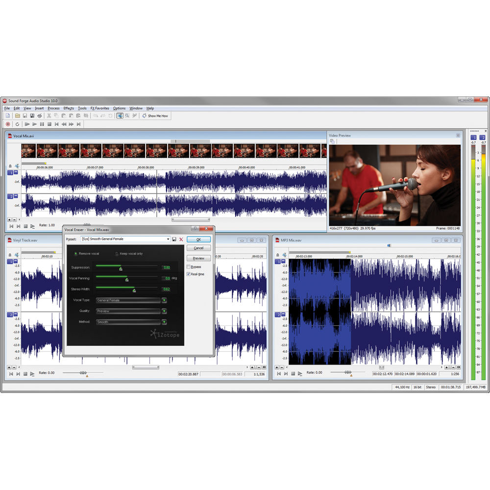Open the Preset dropdown list
The width and height of the screenshot is (490, 490).
coord(169,239)
